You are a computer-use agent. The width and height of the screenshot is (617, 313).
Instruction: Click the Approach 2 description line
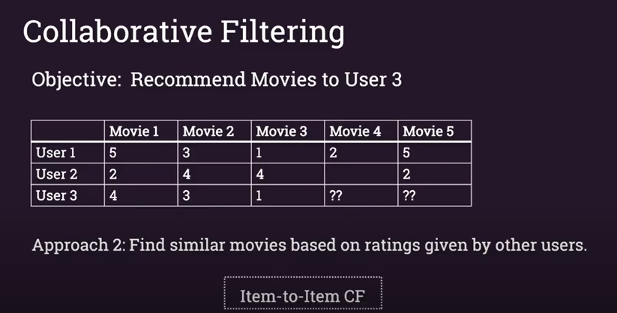point(310,245)
